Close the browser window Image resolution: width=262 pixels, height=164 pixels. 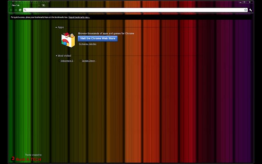point(250,2)
